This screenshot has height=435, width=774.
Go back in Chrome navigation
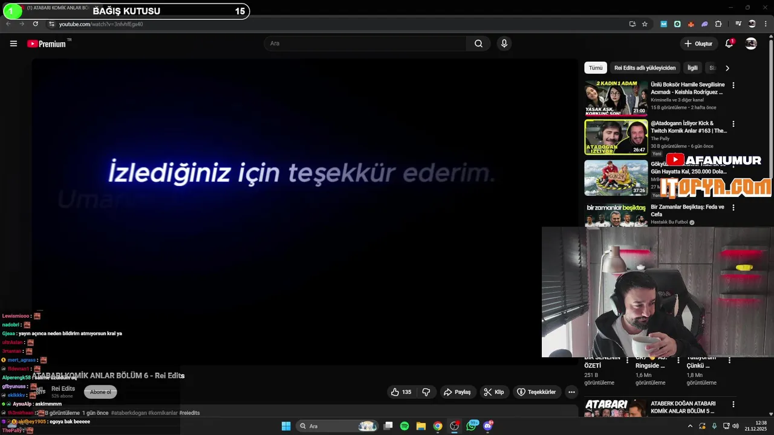pyautogui.click(x=8, y=24)
